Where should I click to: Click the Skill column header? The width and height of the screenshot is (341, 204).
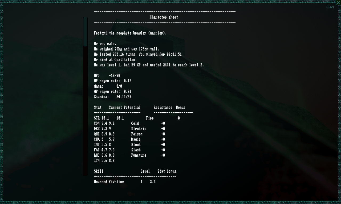point(99,171)
